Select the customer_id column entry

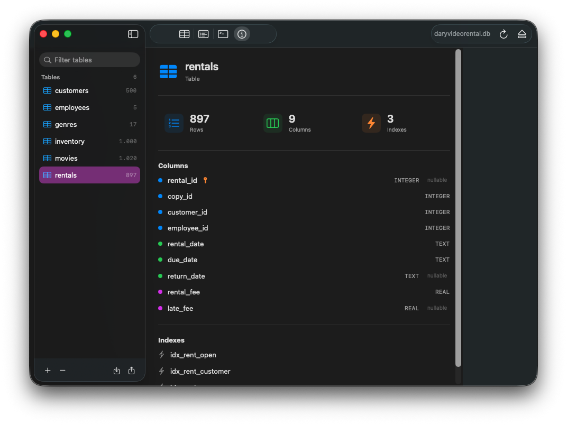pos(304,212)
